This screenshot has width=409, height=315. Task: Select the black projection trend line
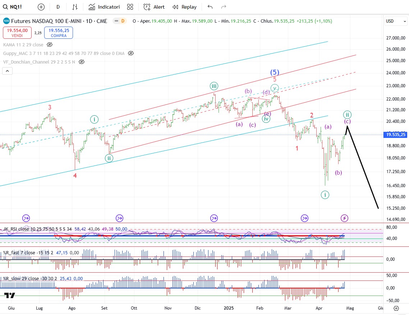[x=363, y=167]
